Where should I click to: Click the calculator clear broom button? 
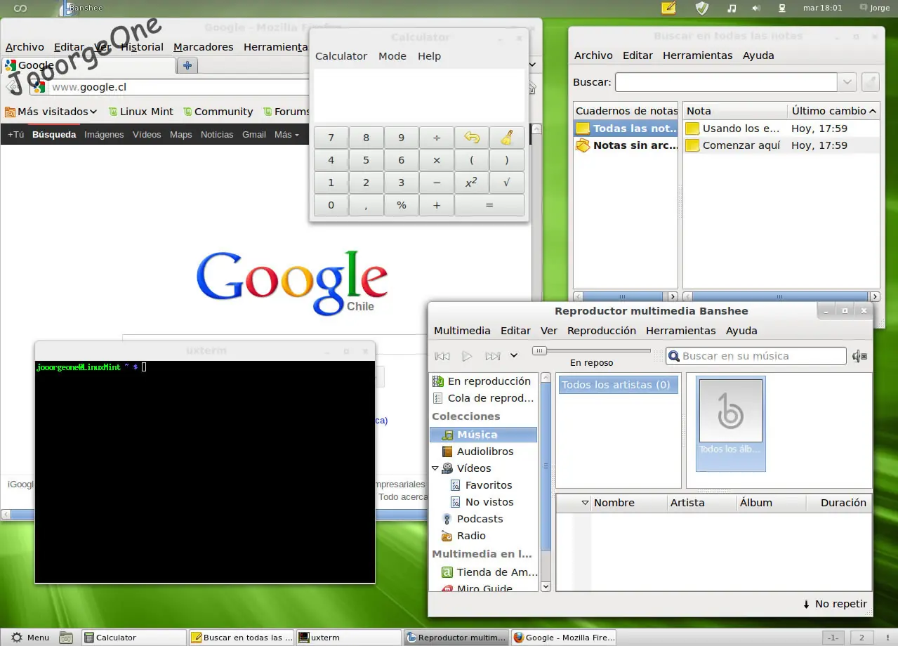[507, 138]
